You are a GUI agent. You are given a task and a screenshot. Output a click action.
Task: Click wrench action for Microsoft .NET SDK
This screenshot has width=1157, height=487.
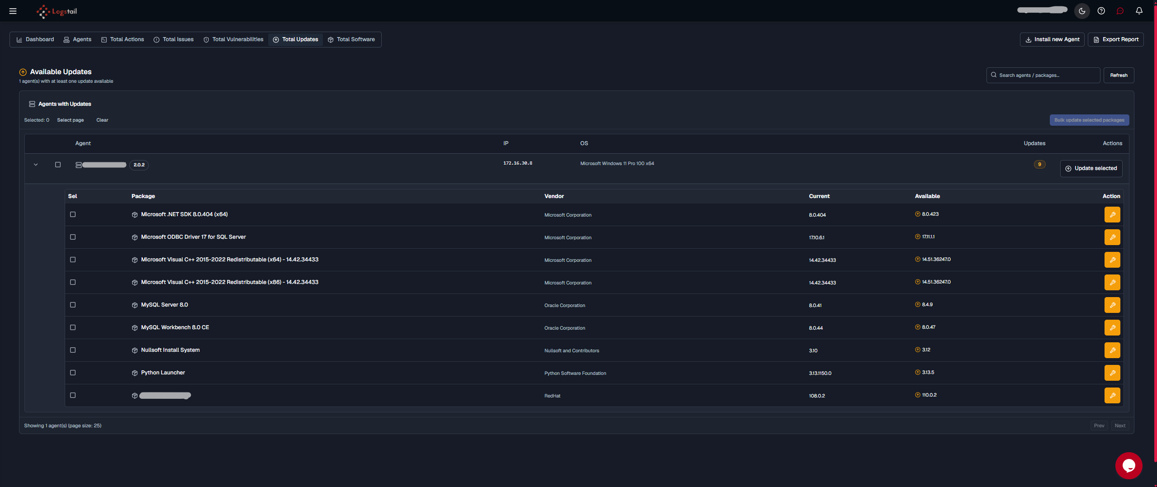point(1112,214)
